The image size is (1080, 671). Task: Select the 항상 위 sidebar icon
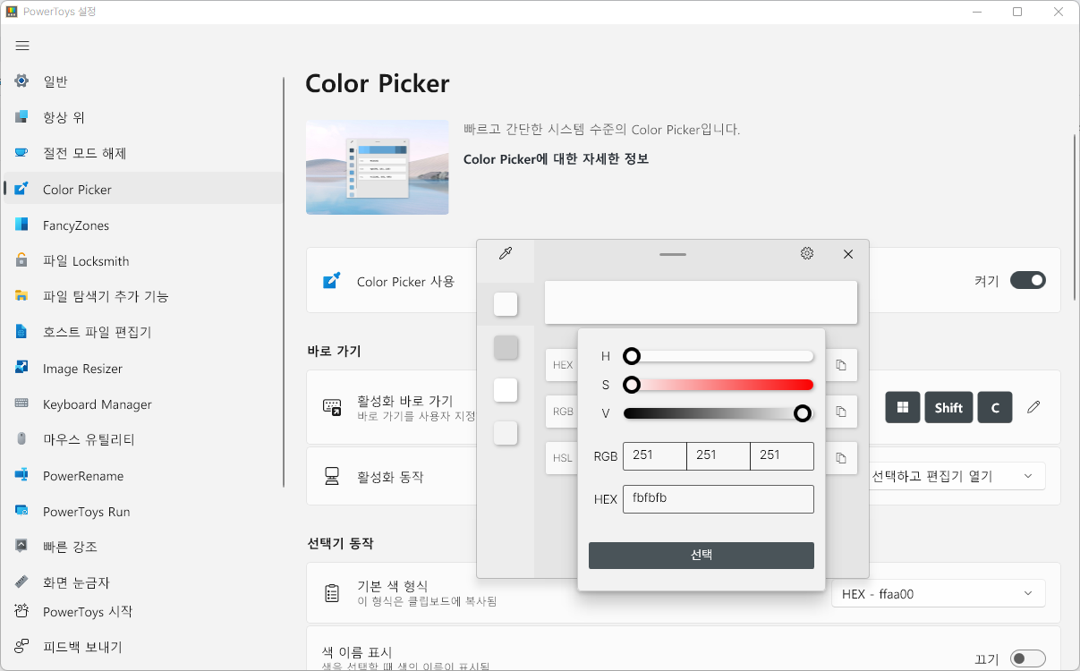pyautogui.click(x=22, y=117)
